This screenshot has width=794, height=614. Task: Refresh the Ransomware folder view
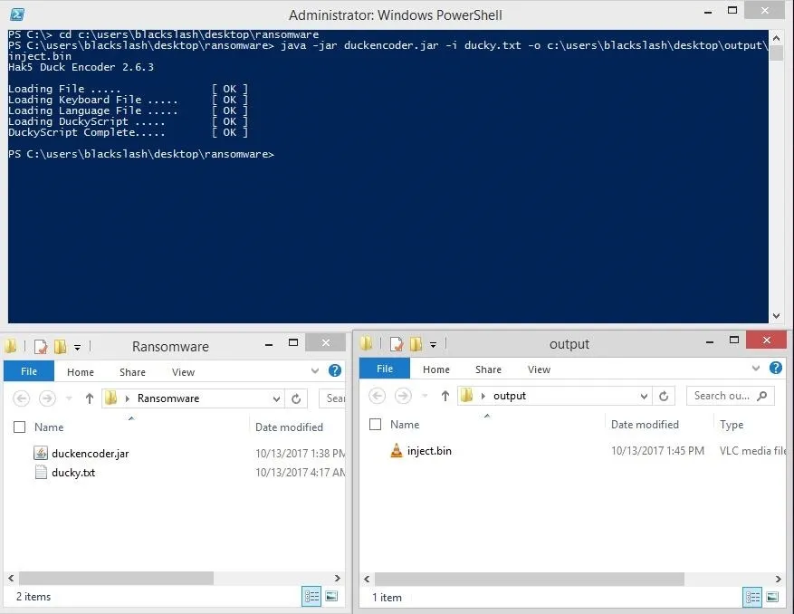pos(296,398)
